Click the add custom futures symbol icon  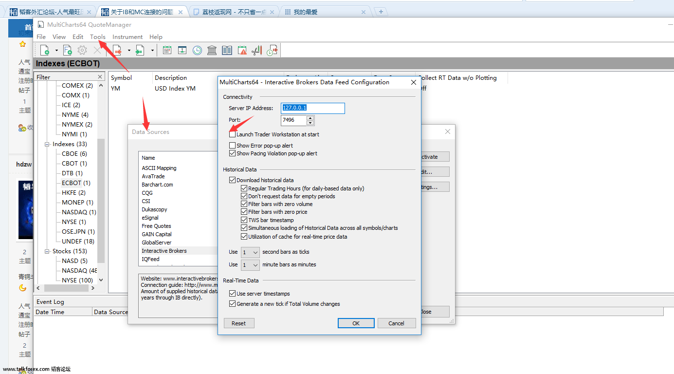click(68, 50)
